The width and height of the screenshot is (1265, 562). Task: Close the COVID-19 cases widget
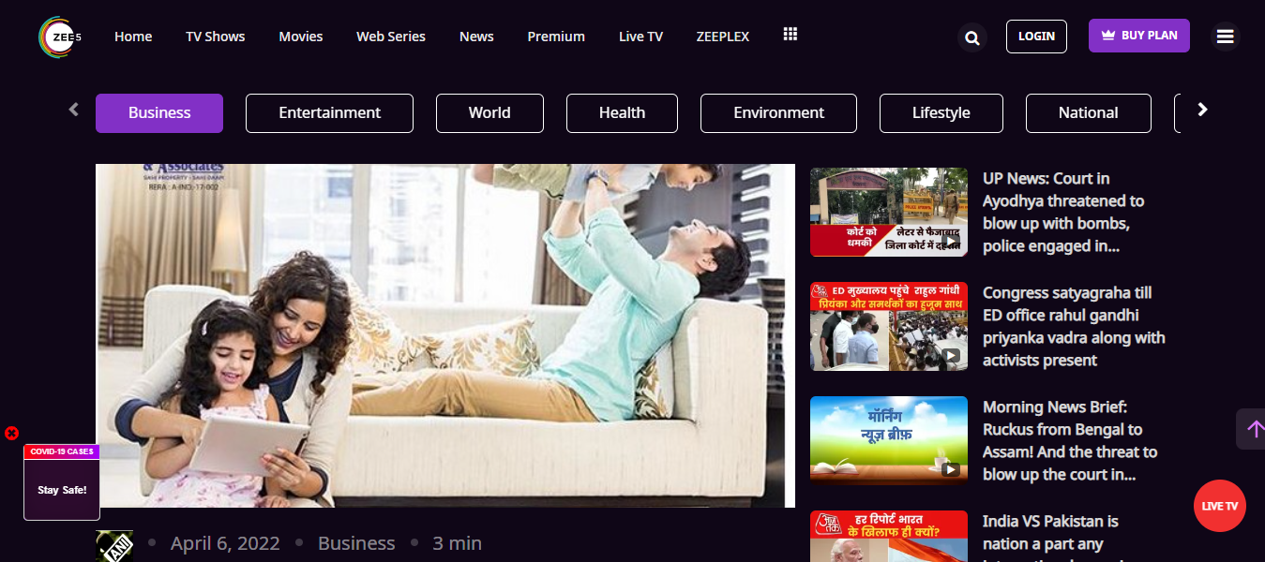point(11,433)
